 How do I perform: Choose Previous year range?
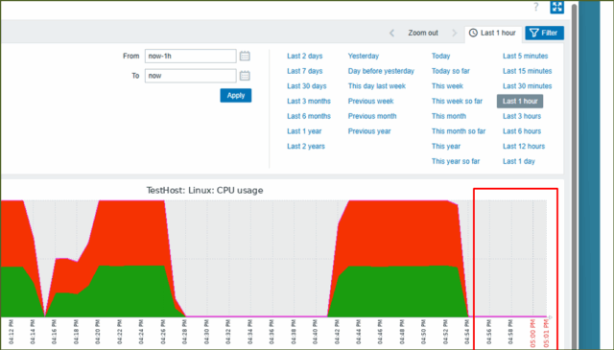pyautogui.click(x=369, y=131)
